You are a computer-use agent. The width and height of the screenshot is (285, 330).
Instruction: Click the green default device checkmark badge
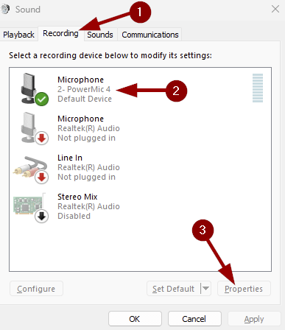tap(42, 99)
